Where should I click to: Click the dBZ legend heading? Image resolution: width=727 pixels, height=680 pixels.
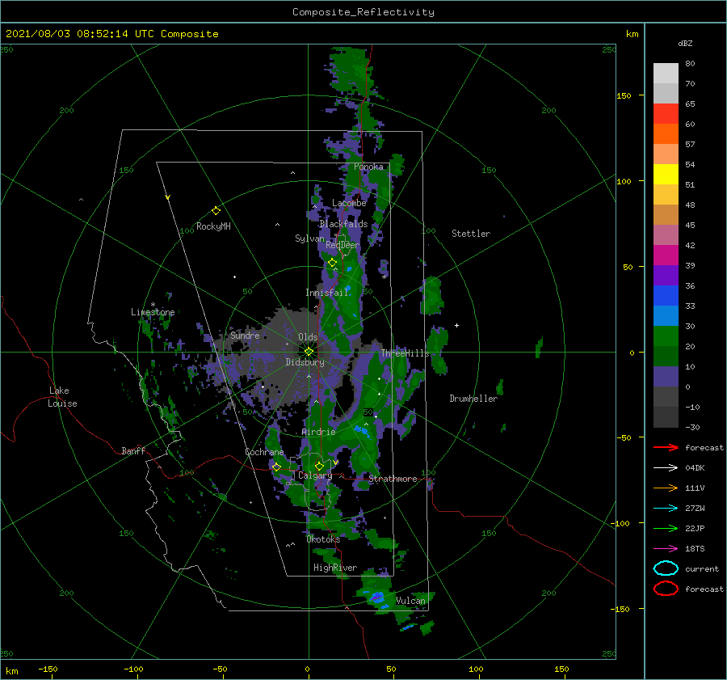[685, 44]
